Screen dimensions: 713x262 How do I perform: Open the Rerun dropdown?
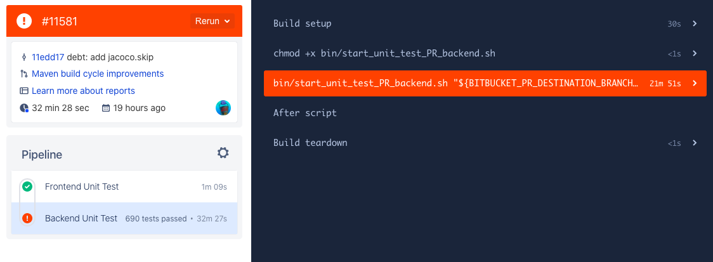pos(213,21)
